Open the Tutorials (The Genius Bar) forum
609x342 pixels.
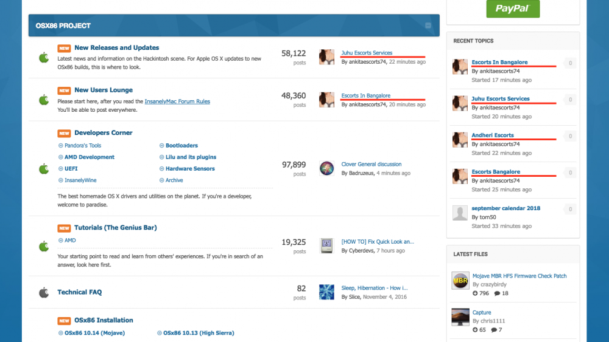tap(115, 227)
